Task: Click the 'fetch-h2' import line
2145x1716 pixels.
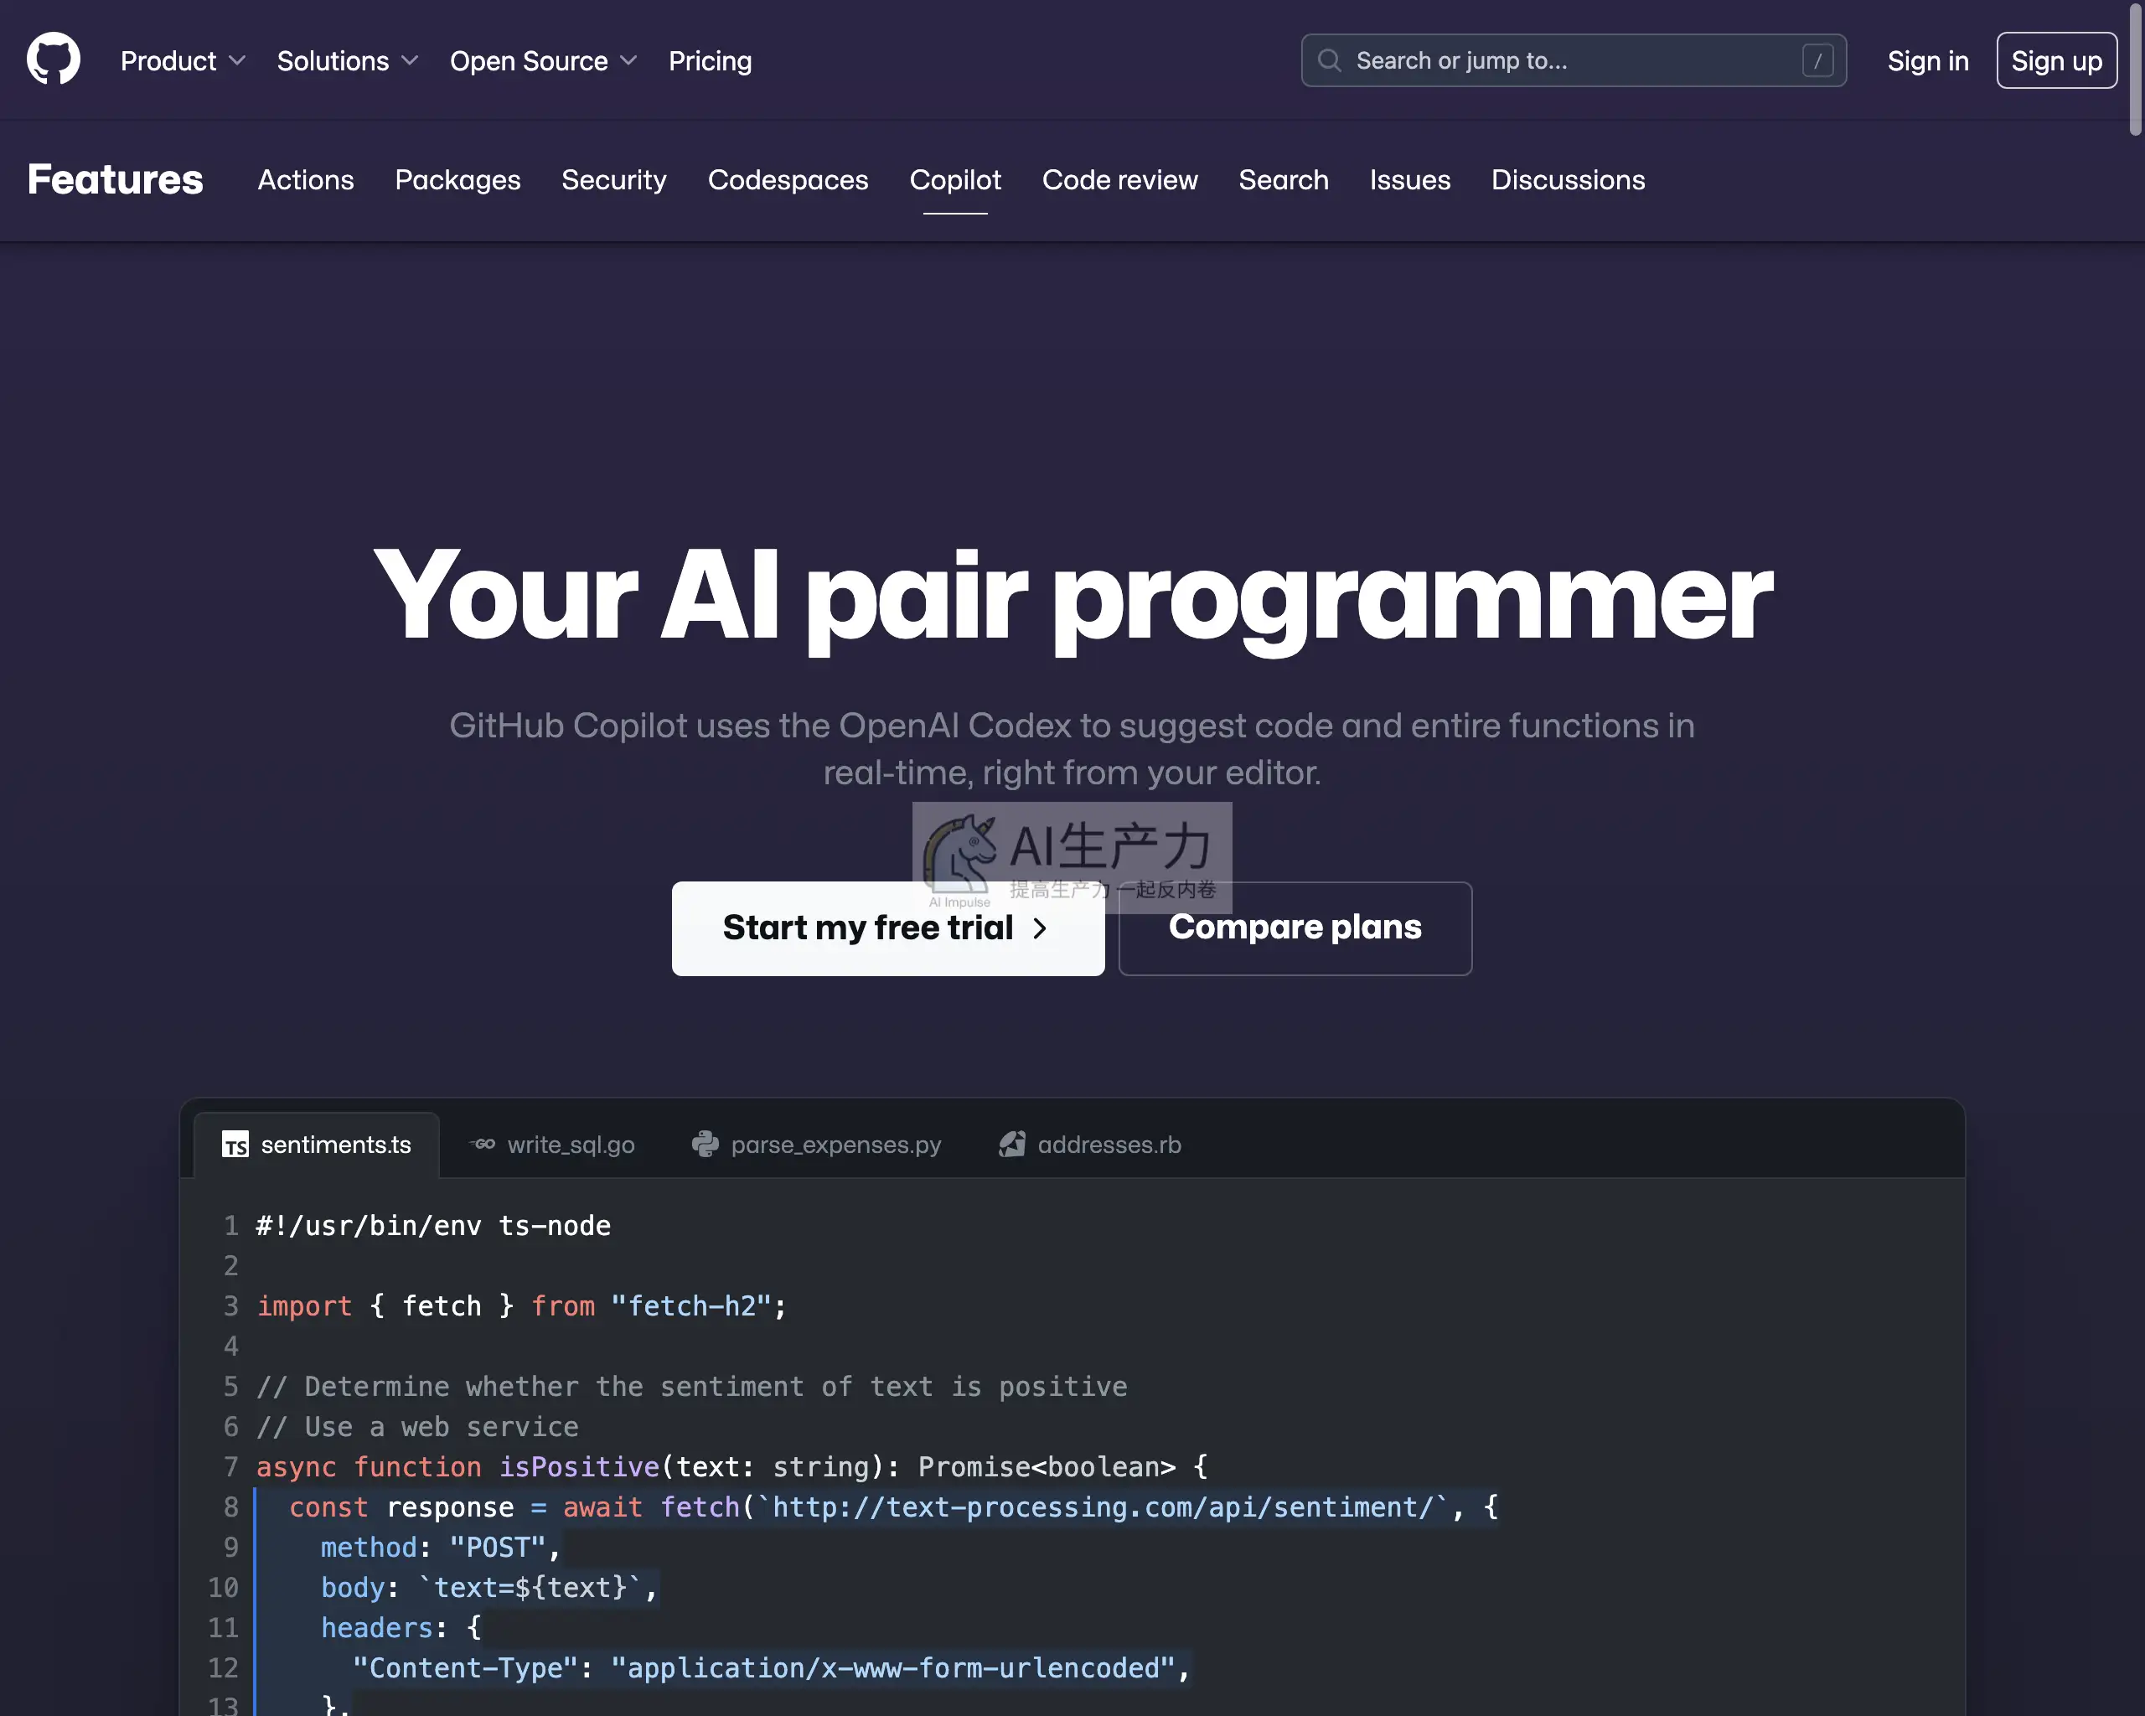Action: click(x=522, y=1306)
